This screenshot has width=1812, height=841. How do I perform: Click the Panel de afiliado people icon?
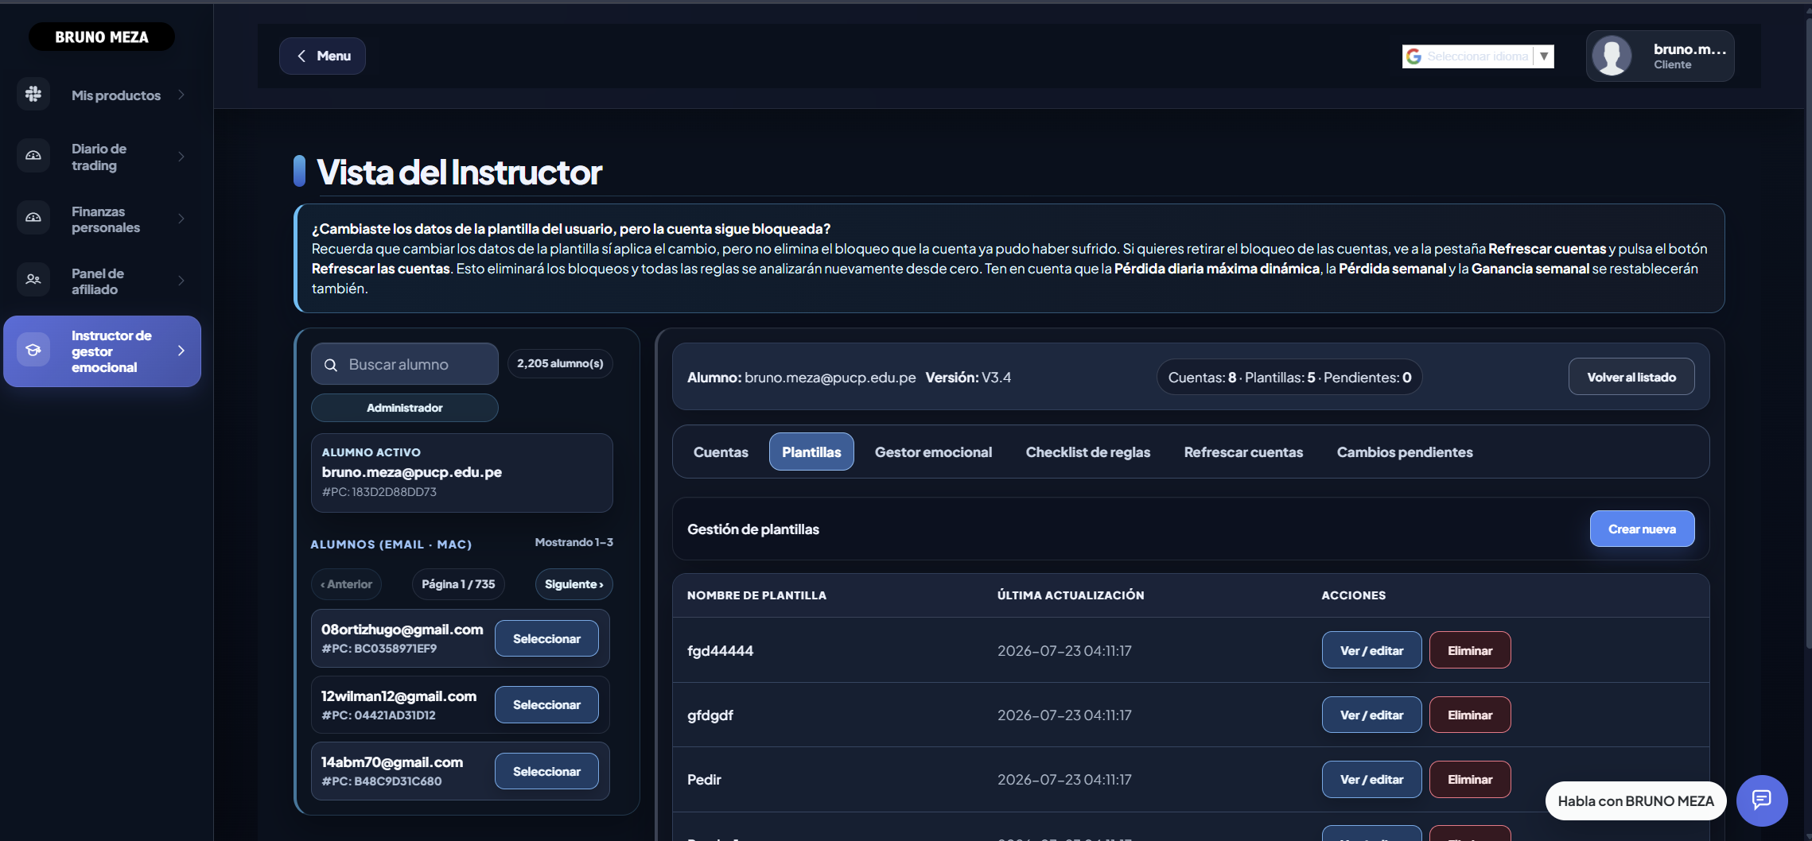tap(33, 280)
